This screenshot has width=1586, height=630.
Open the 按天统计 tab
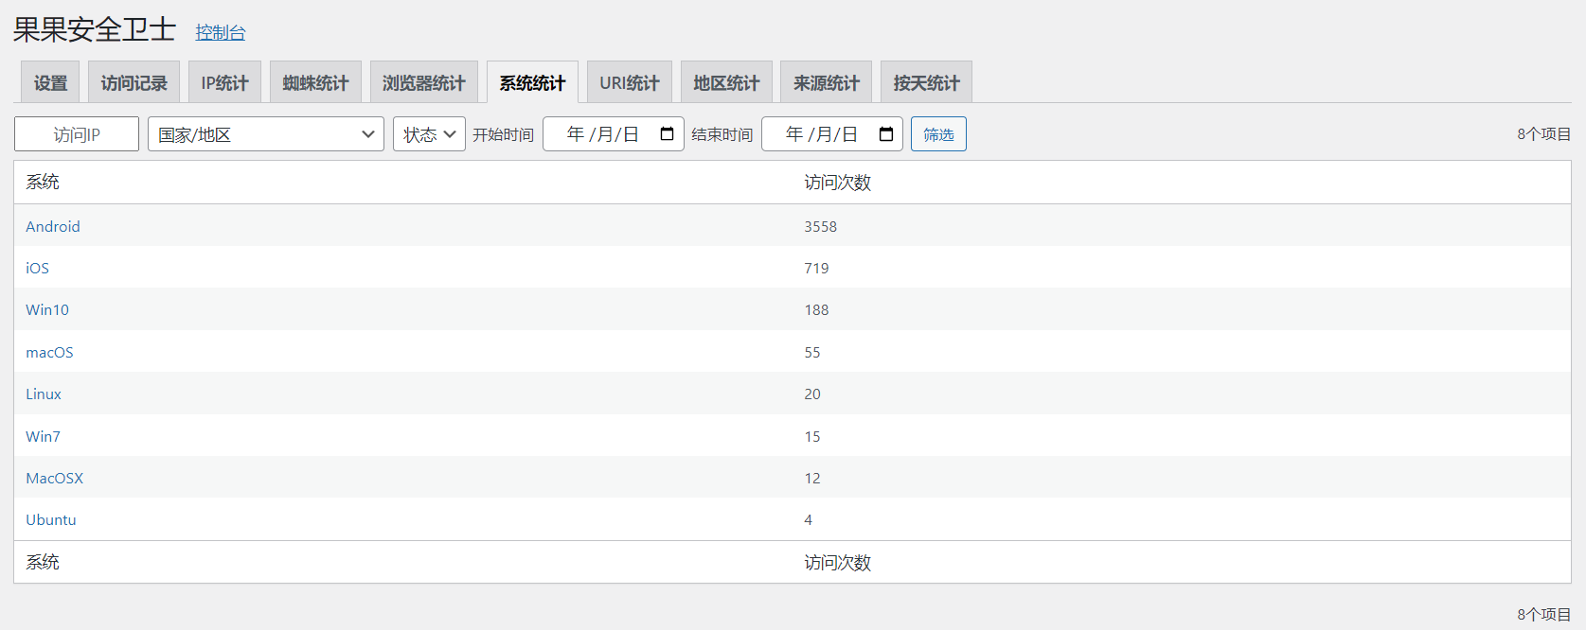tap(926, 82)
